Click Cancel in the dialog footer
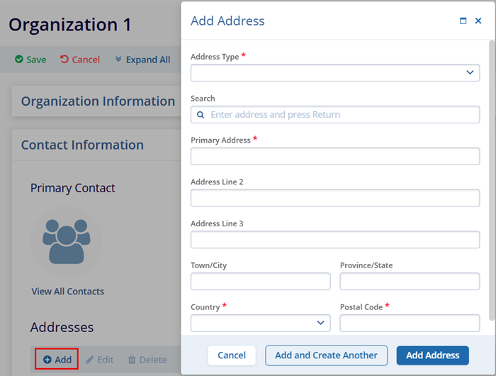496x376 pixels. tap(232, 355)
